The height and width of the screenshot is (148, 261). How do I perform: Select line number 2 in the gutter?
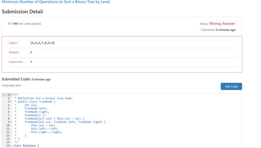[x=8, y=98]
